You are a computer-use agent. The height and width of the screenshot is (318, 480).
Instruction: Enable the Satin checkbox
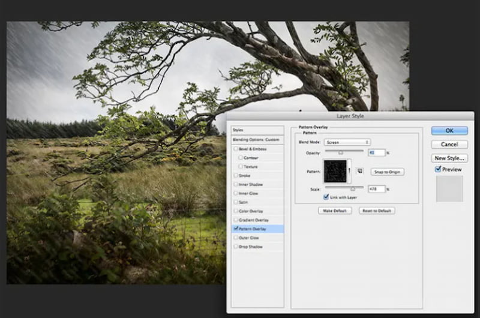[235, 202]
